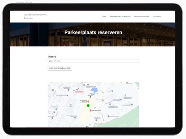Select the green parking spot marker
Image resolution: width=186 pixels, height=139 pixels.
(88, 105)
